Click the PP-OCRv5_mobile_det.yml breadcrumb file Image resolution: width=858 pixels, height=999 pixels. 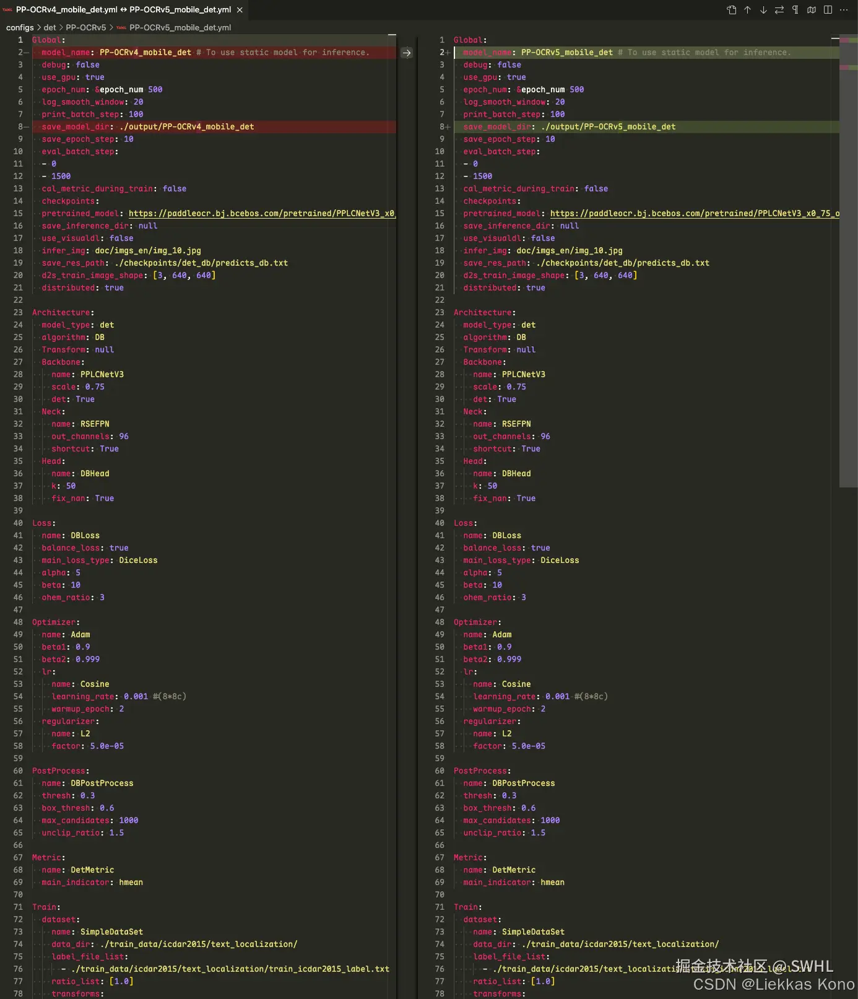pyautogui.click(x=180, y=27)
